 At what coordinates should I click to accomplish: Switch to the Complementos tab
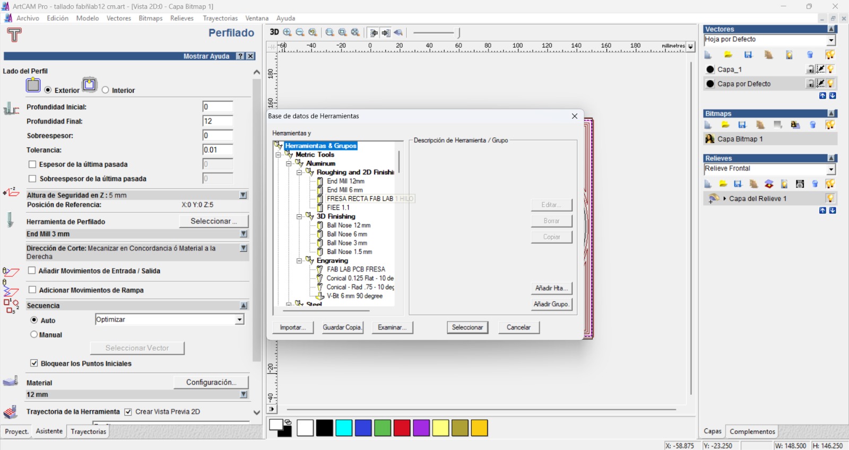(752, 431)
